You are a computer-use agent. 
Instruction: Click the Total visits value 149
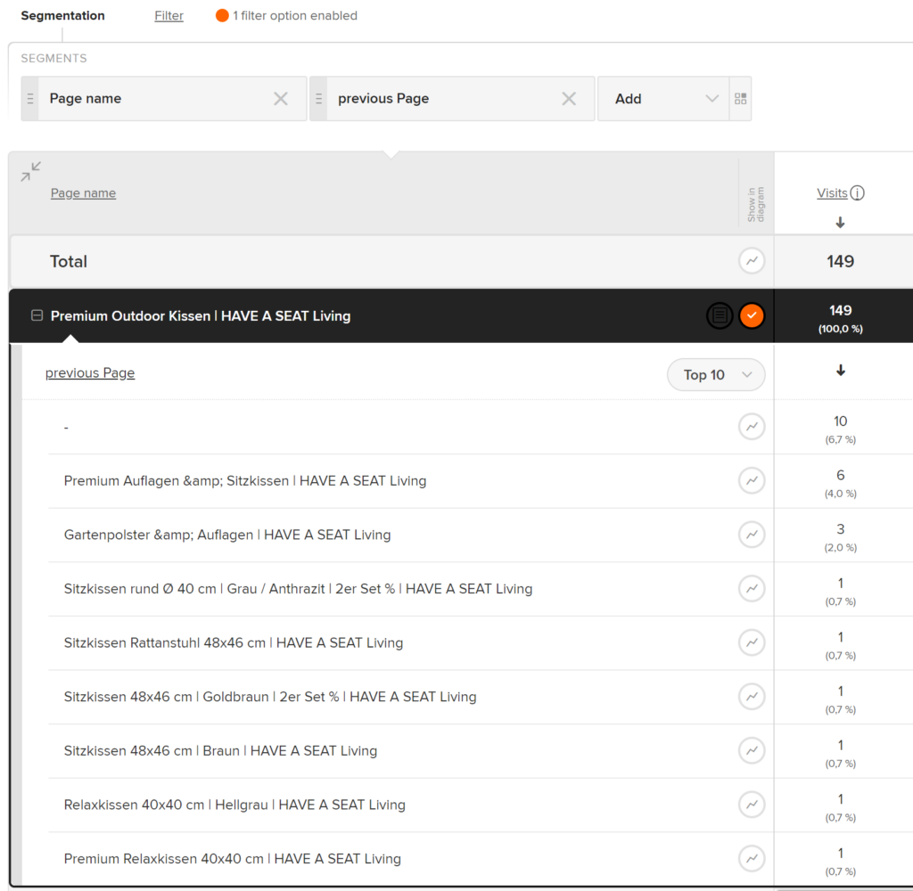tap(840, 261)
